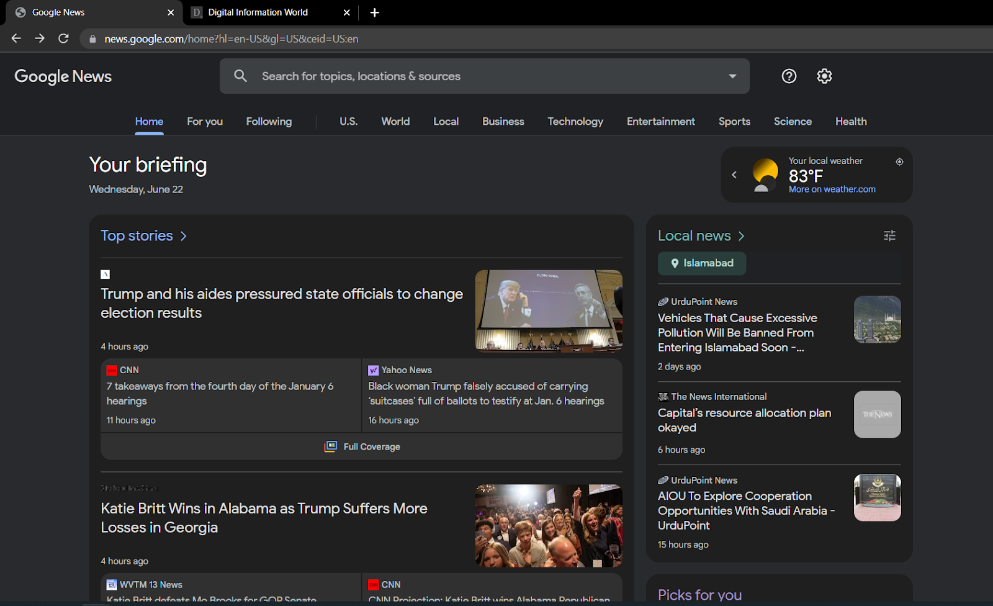993x606 pixels.
Task: Reload the page
Action: [x=63, y=38]
